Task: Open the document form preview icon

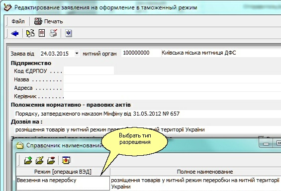Action: pos(42,33)
